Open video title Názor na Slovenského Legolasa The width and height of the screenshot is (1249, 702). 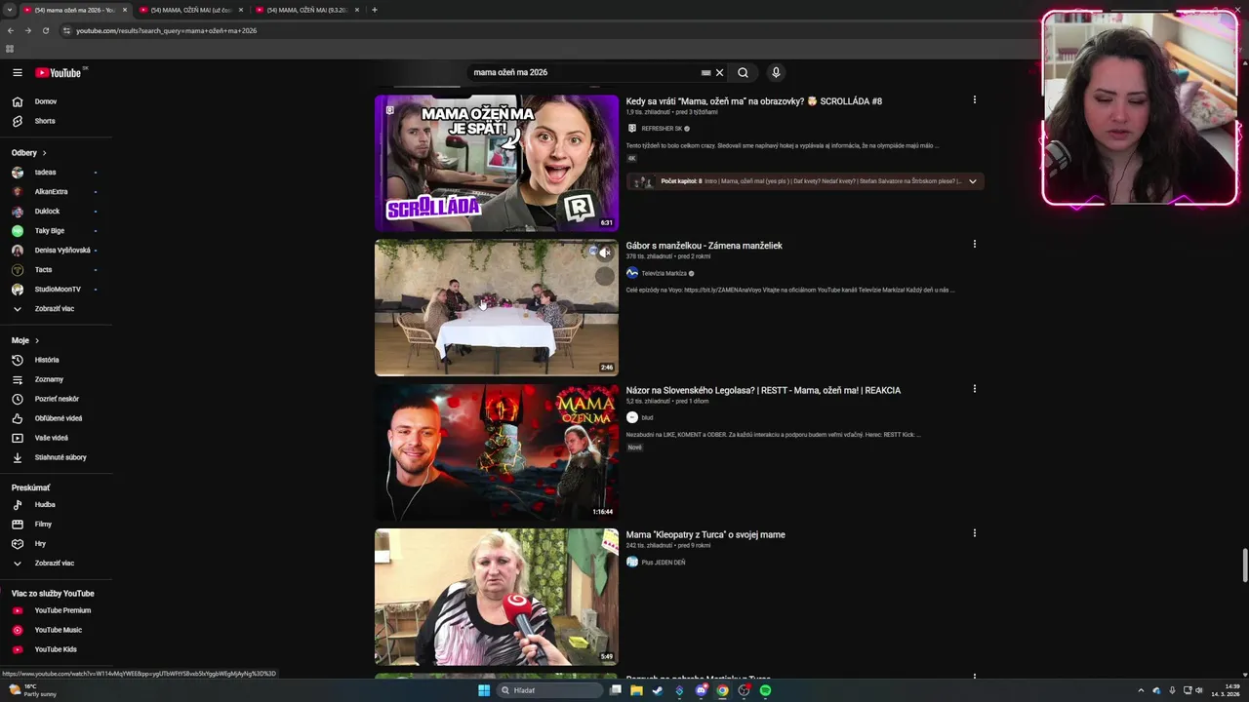click(763, 390)
